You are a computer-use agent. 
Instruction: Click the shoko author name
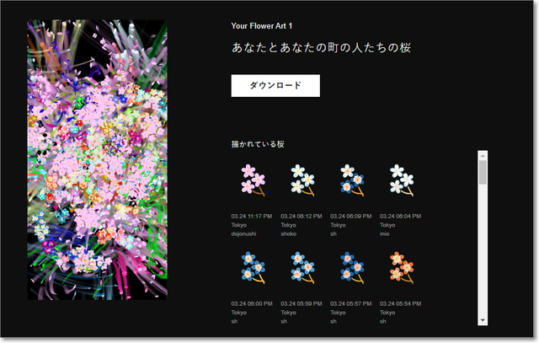289,234
